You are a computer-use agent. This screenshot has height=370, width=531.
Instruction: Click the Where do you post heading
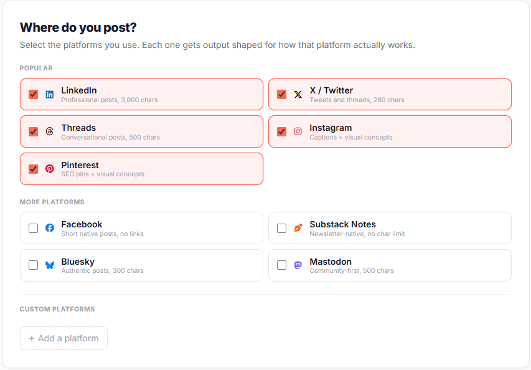coord(78,28)
